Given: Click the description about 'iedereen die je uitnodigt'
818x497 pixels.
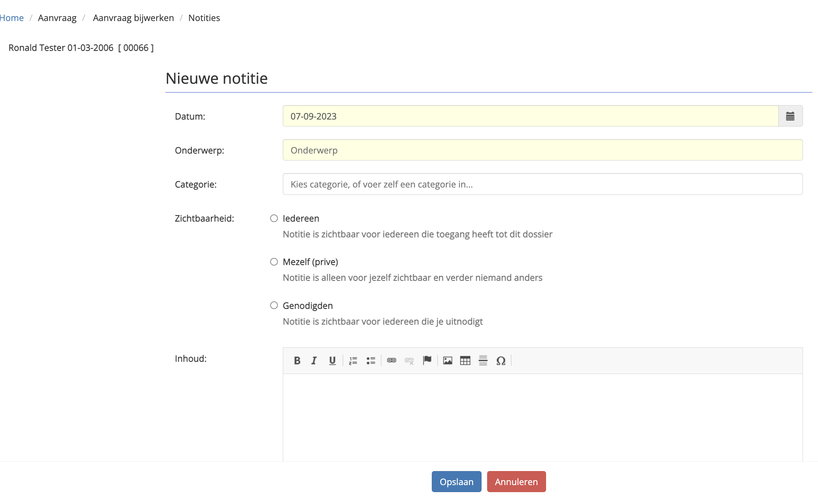Looking at the screenshot, I should (x=383, y=321).
